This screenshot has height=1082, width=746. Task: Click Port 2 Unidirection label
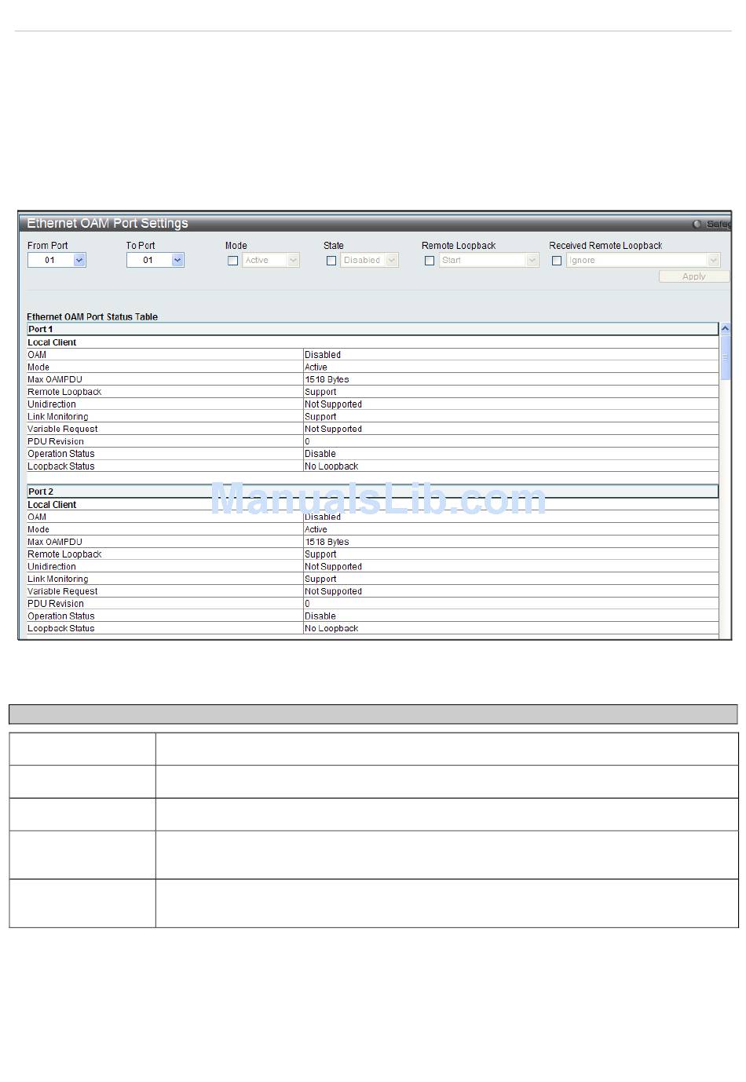coord(52,567)
